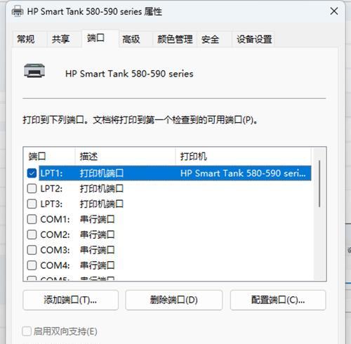Click the 添加端口(T) button
This screenshot has width=351, height=344.
(71, 300)
